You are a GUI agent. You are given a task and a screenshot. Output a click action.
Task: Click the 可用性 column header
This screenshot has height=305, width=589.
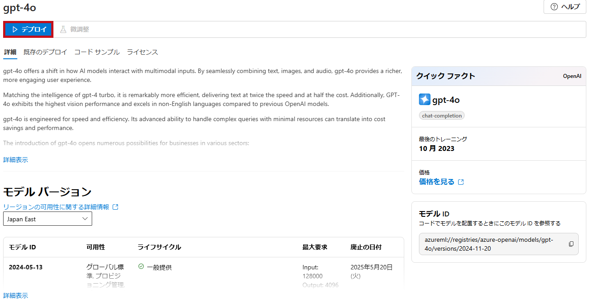point(96,247)
